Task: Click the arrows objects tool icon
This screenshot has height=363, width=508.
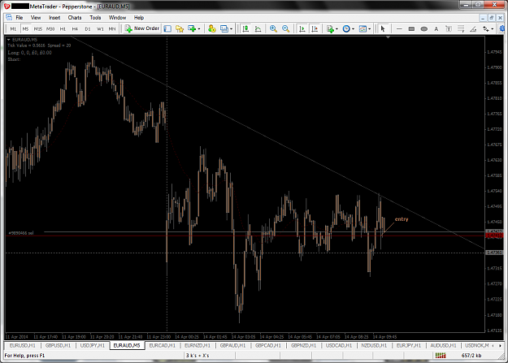Action: pos(485,28)
